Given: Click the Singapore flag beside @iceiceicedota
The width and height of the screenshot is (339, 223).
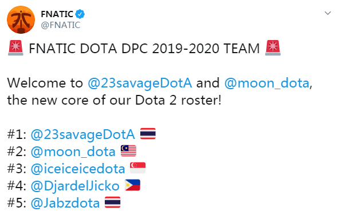Looking at the screenshot, I should 137,168.
